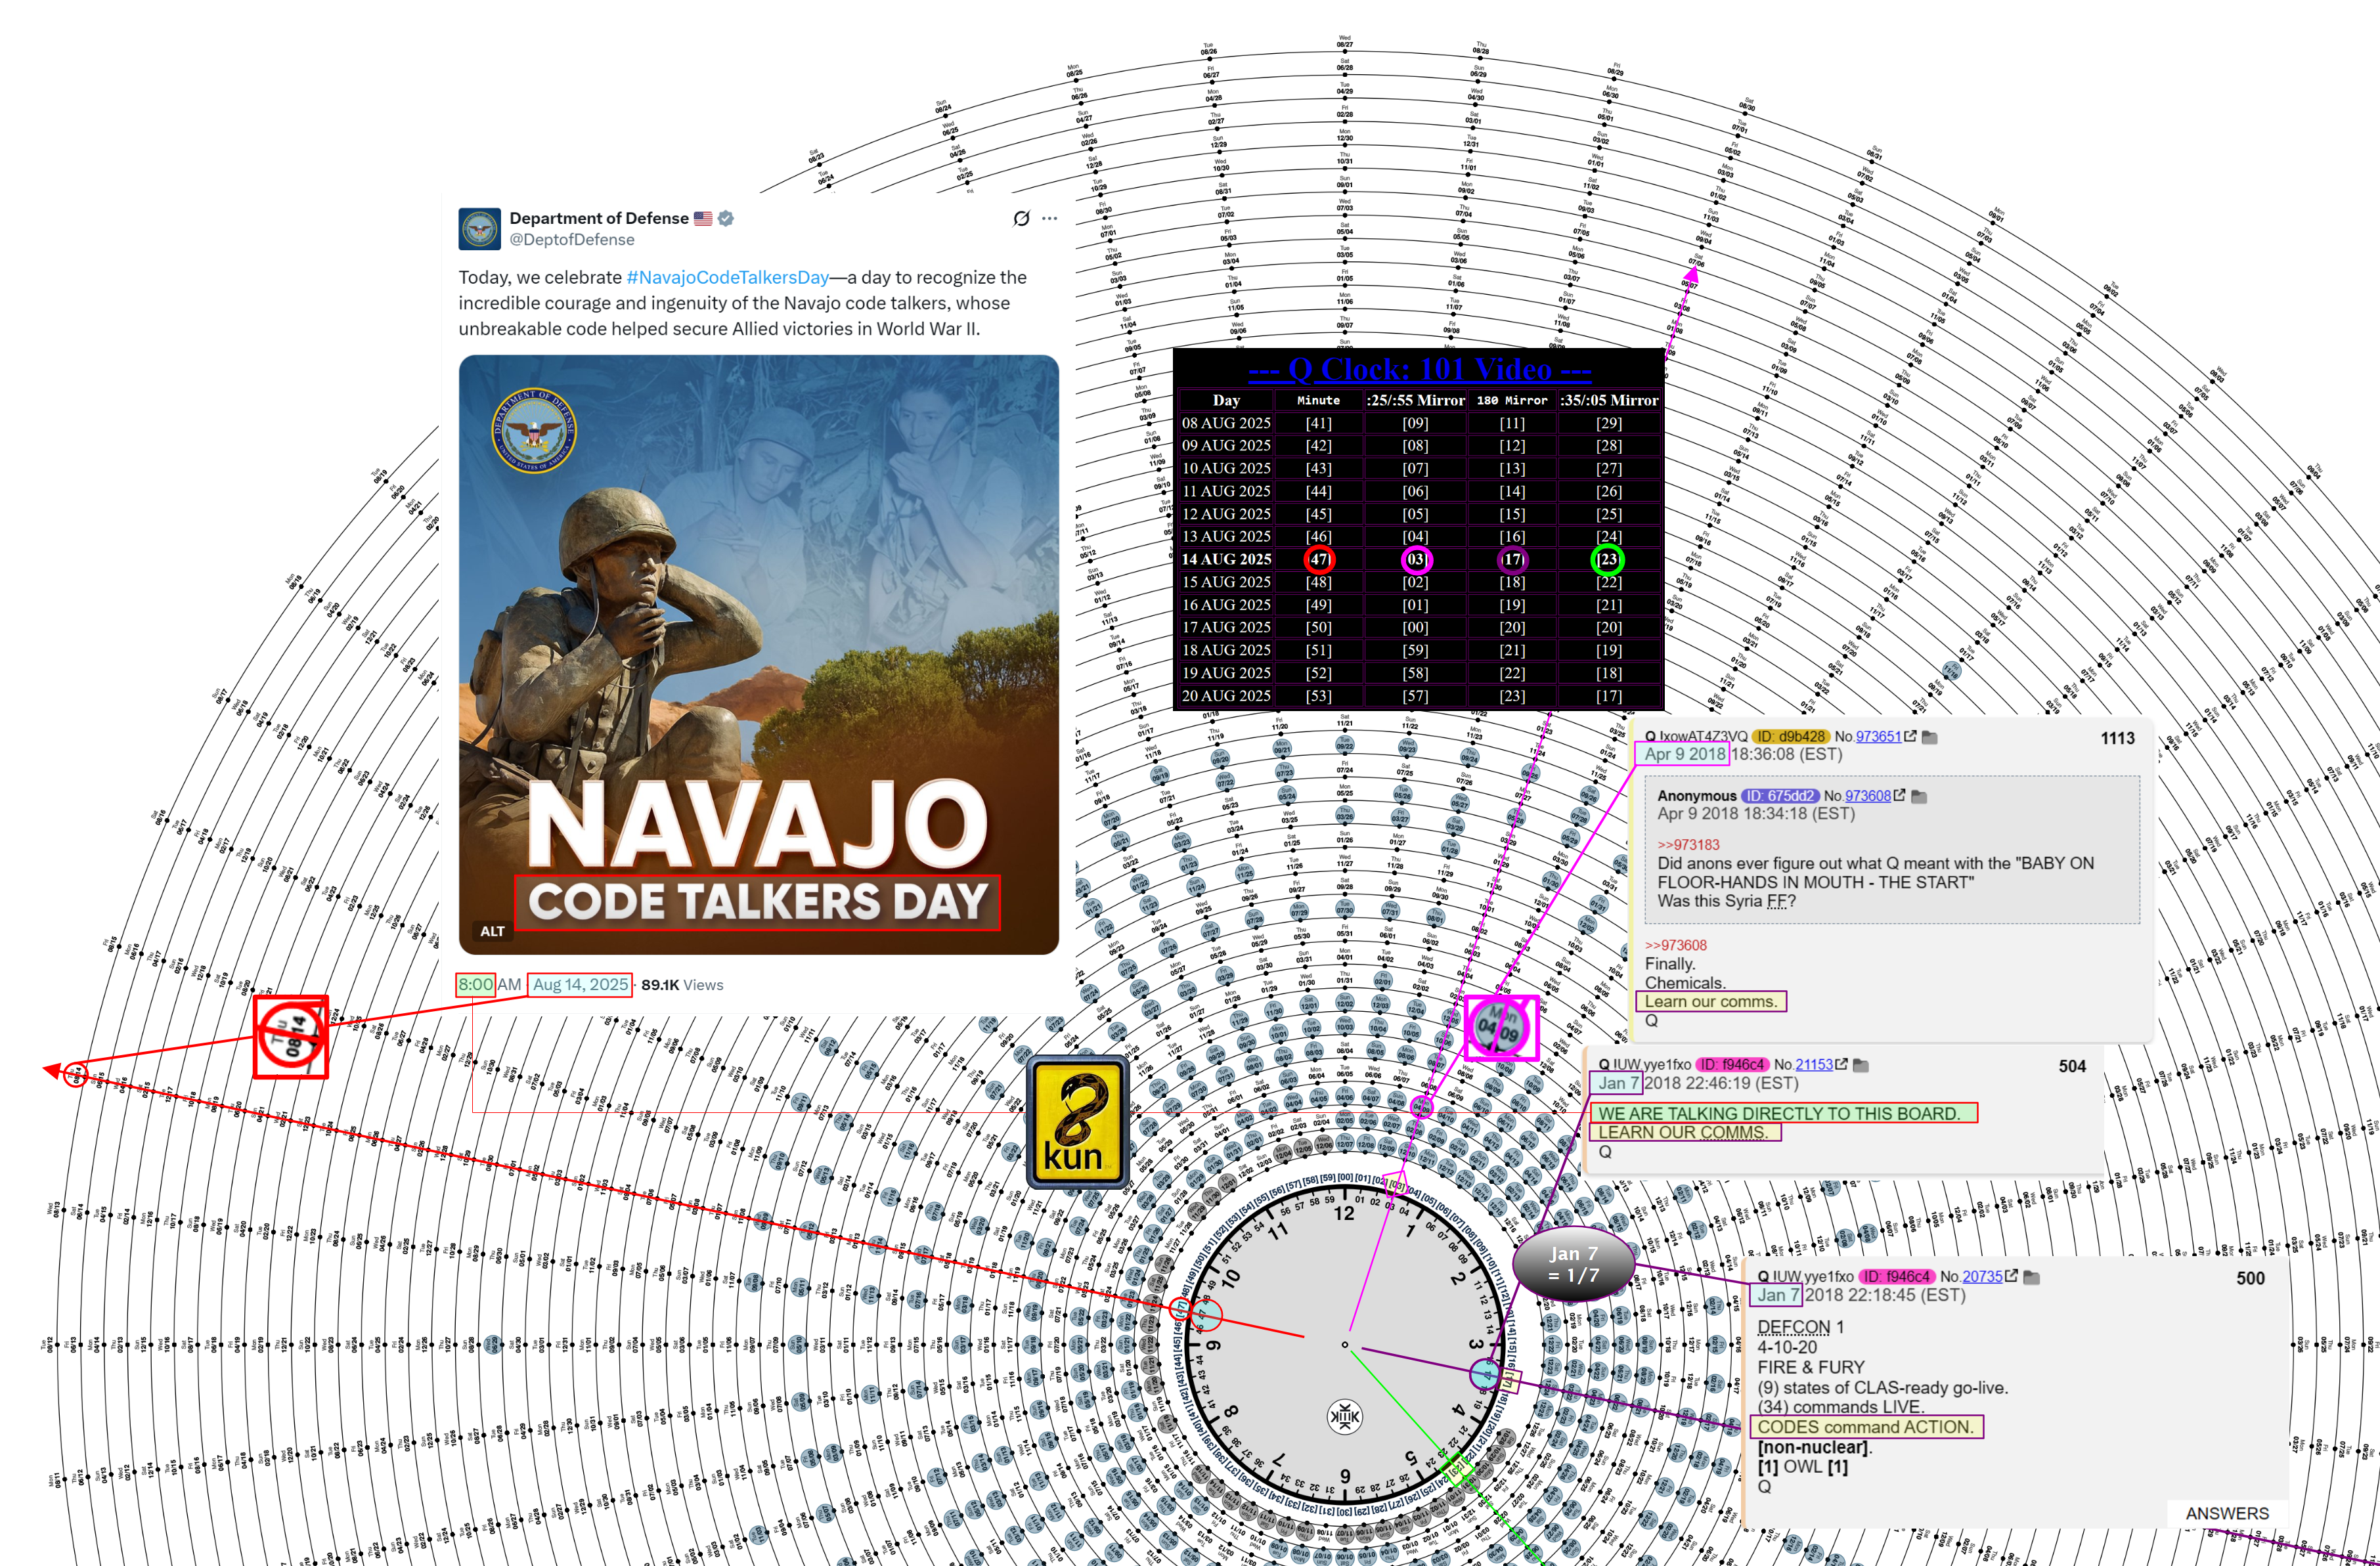
Task: Click the folder icon beside post No.973651
Action: [1930, 737]
